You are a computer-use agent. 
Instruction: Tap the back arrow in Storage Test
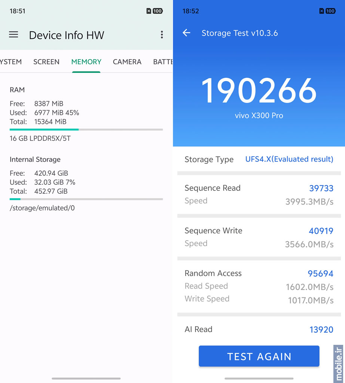click(186, 33)
